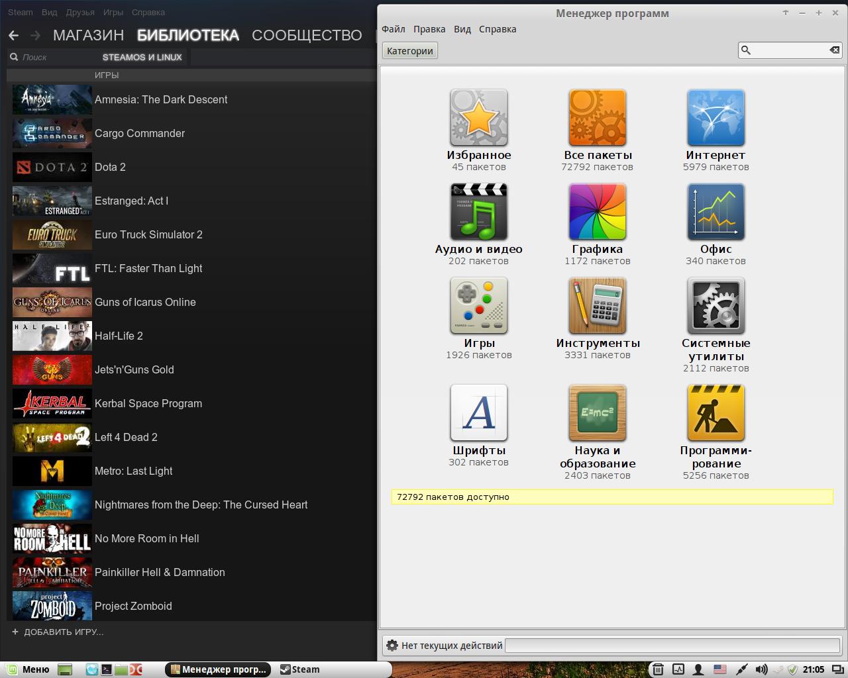The height and width of the screenshot is (678, 848).
Task: Click the US flag keyboard layout indicator
Action: pos(719,669)
